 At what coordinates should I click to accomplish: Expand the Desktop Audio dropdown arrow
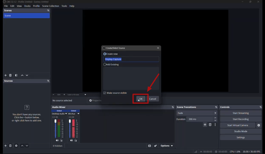click(x=66, y=114)
